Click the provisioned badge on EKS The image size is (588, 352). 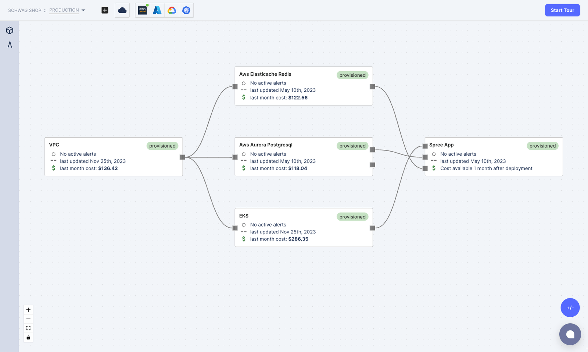click(x=352, y=217)
